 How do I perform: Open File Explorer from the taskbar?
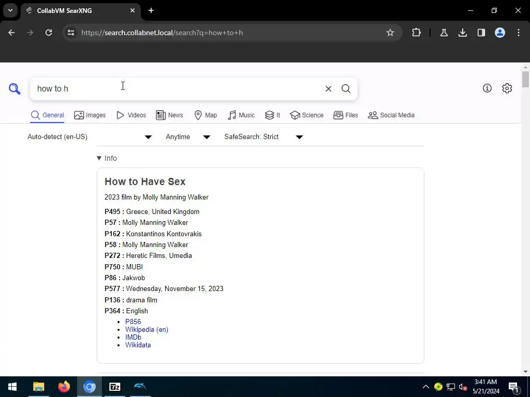(38, 387)
